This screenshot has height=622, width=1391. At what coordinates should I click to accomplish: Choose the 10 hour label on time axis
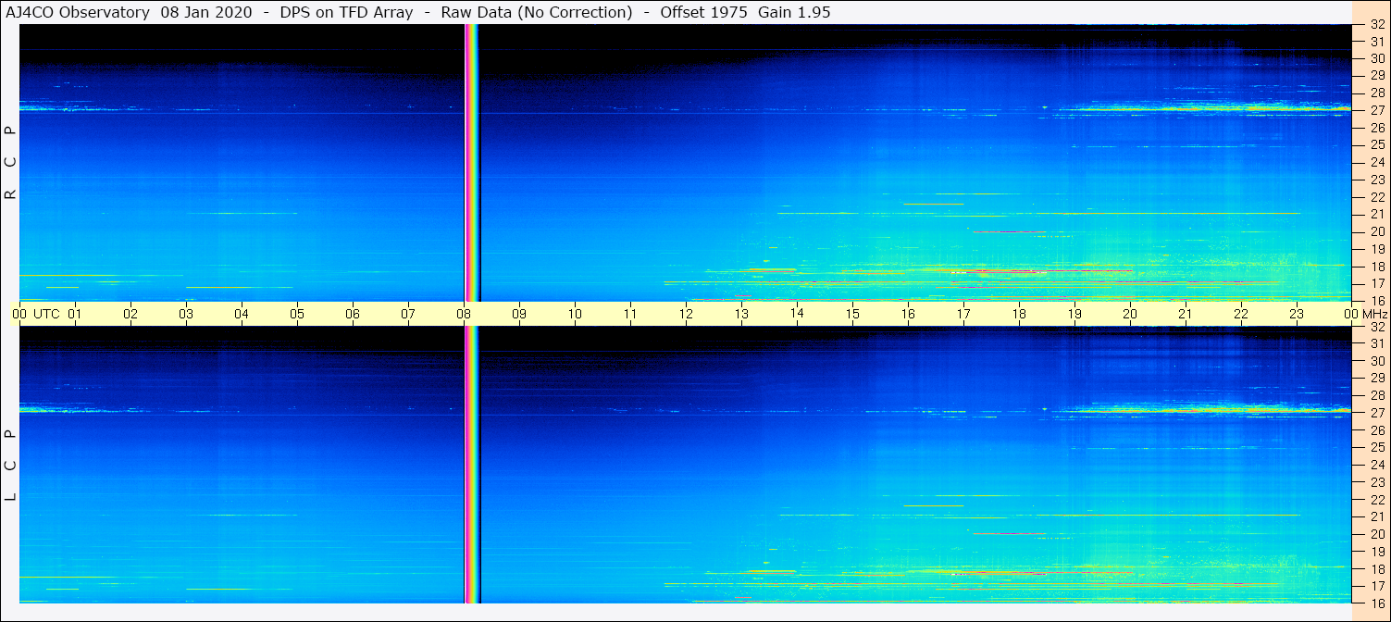(x=575, y=314)
